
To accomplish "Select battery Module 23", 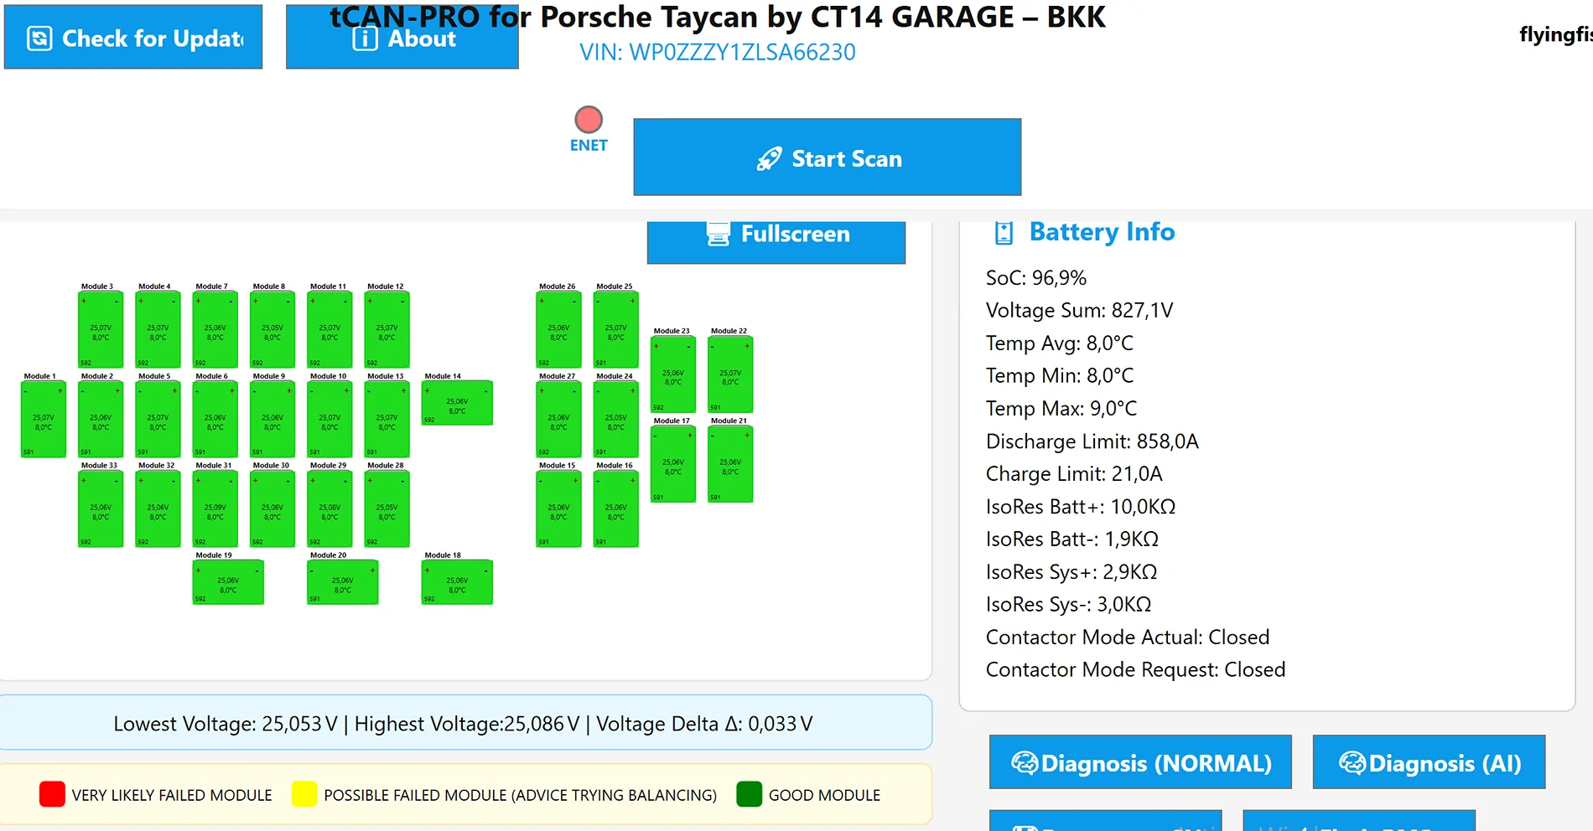I will [673, 374].
